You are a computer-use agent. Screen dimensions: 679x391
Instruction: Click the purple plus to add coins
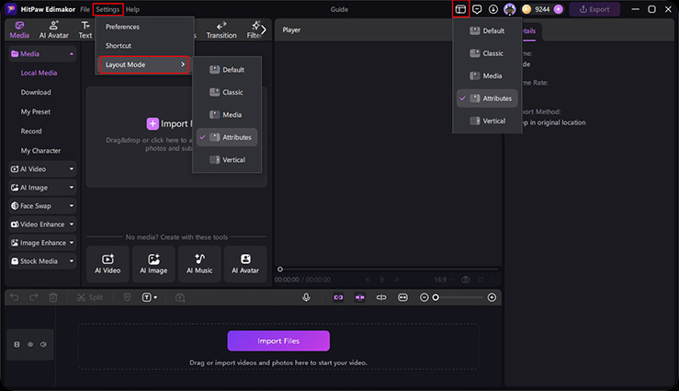[559, 9]
